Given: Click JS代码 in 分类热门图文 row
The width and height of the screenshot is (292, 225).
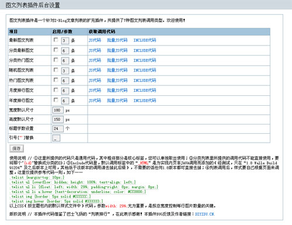Looking at the screenshot, I should (95, 60).
